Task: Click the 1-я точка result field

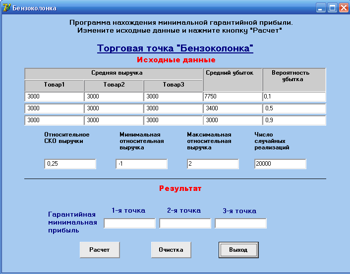Action: click(130, 223)
